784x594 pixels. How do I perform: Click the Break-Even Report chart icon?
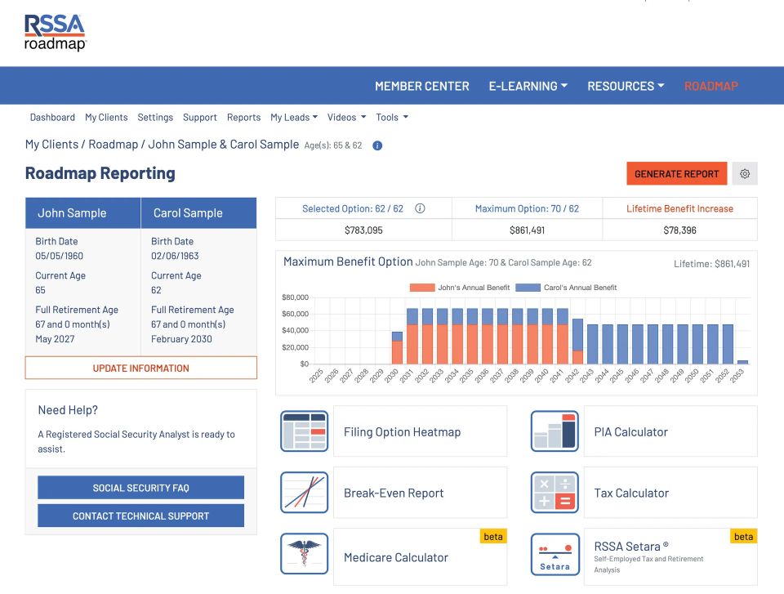(x=304, y=493)
